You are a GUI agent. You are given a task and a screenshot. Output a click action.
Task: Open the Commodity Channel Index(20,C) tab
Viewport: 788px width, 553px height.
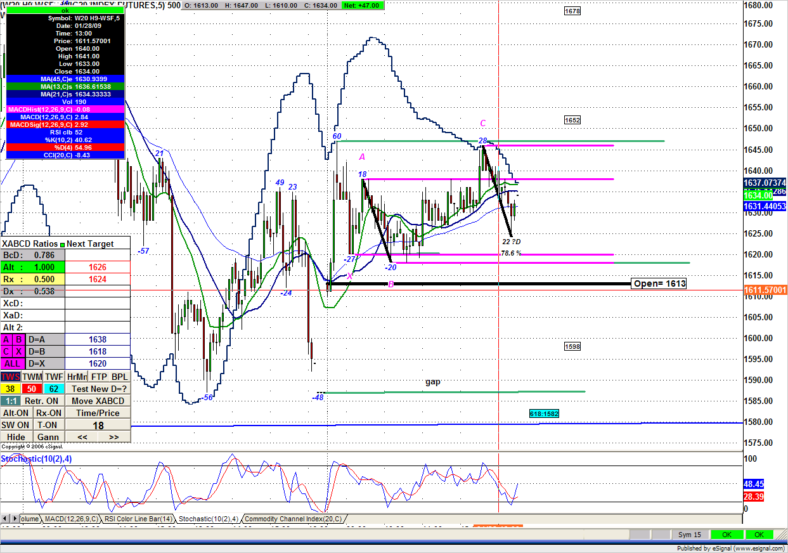[294, 519]
